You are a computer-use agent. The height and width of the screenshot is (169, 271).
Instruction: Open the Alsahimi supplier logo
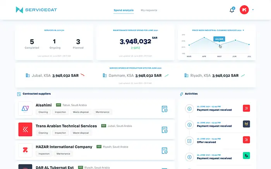(x=25, y=109)
